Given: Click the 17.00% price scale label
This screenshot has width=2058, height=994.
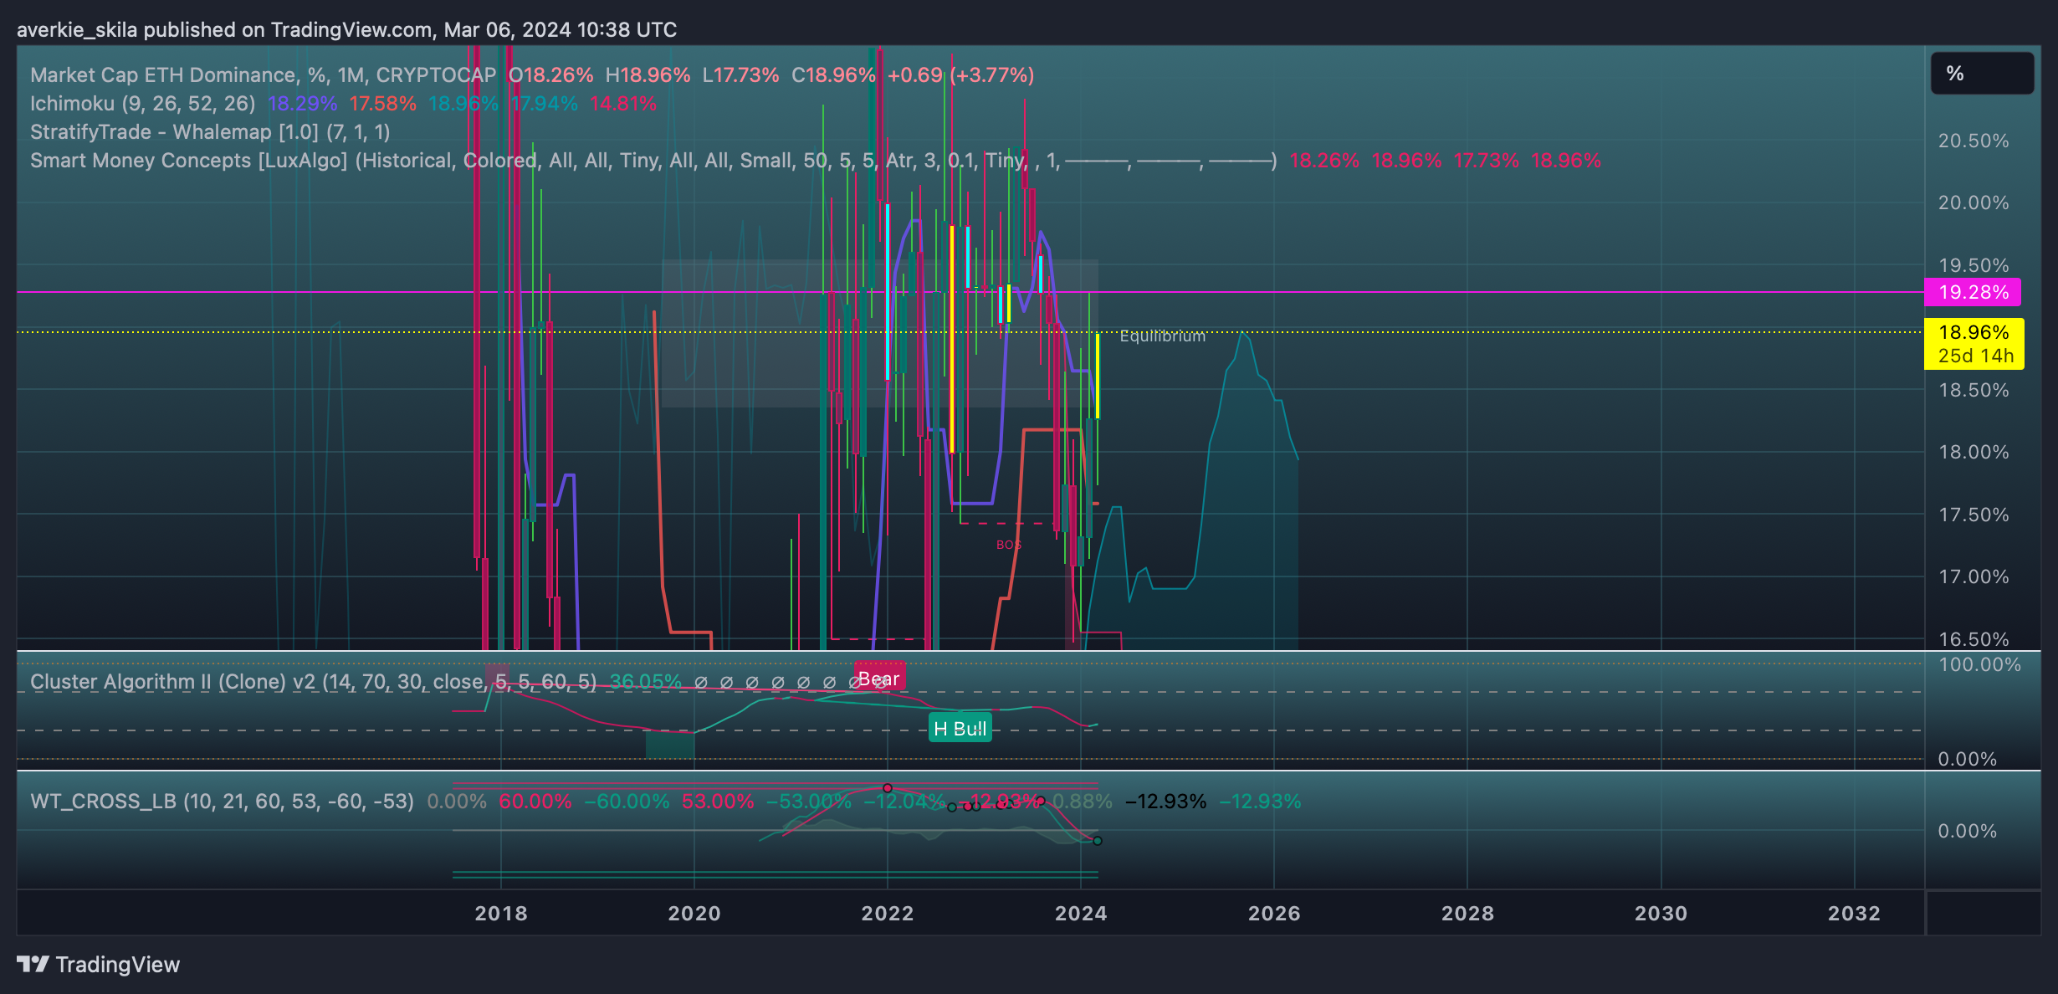Looking at the screenshot, I should 1974,576.
